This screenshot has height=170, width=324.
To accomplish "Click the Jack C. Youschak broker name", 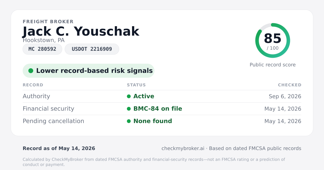I will [81, 31].
